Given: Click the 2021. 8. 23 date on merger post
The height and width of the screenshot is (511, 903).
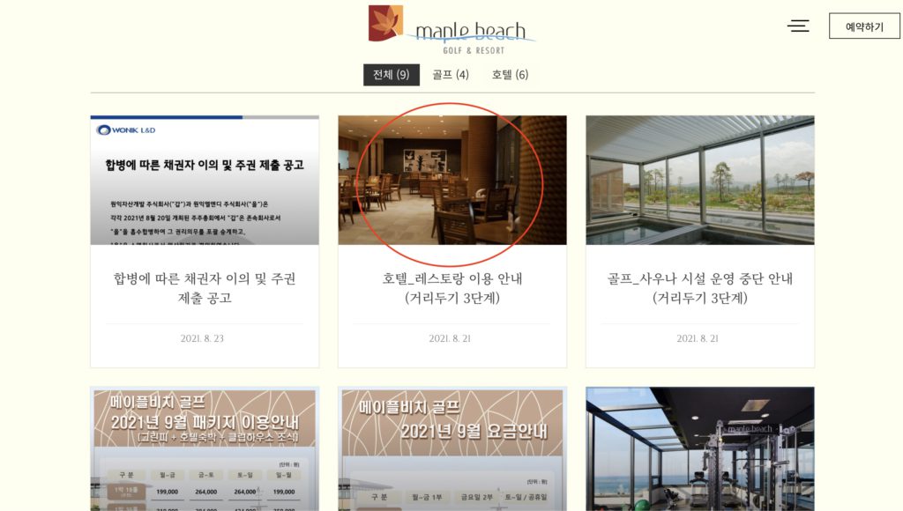Looking at the screenshot, I should (x=202, y=338).
